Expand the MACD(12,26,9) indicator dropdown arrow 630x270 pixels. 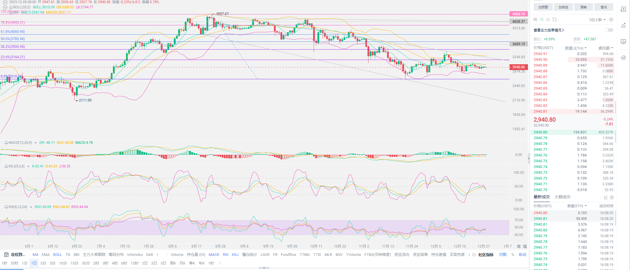[x=35, y=143]
